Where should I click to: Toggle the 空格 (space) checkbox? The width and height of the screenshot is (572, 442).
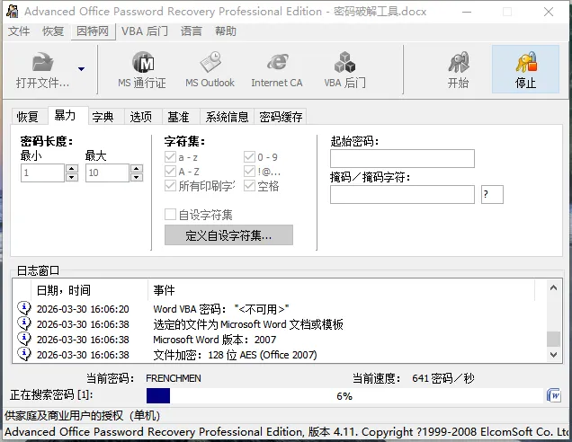coord(249,185)
